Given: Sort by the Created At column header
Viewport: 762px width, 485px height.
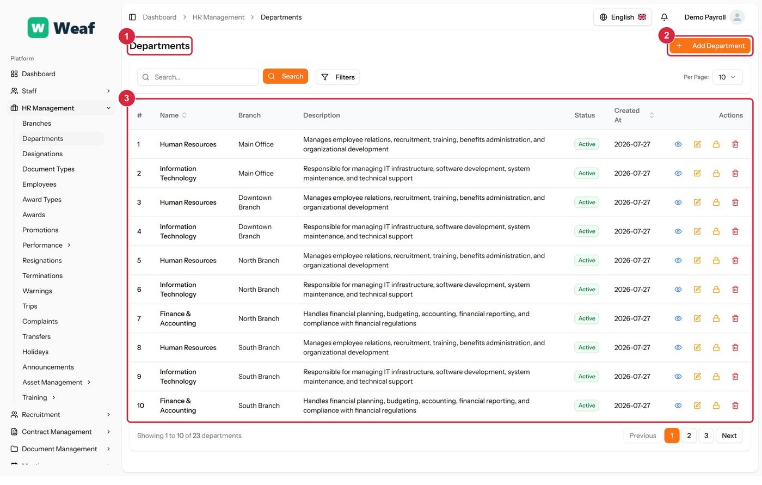Looking at the screenshot, I should point(634,115).
